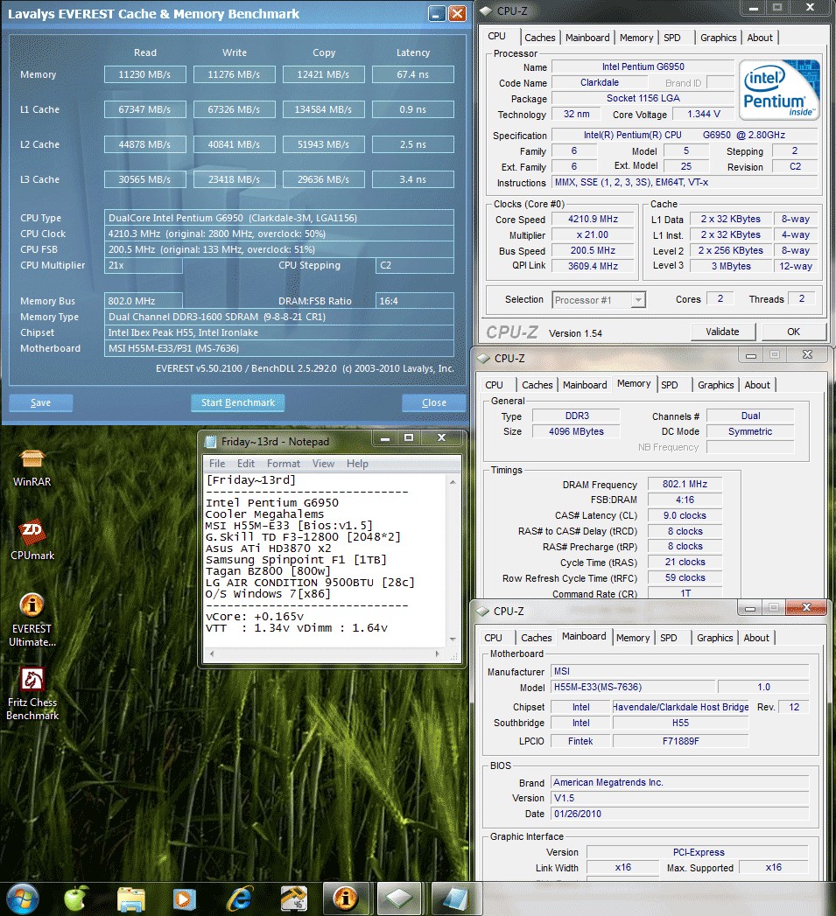Open the Notepad View menu
Image resolution: width=836 pixels, height=916 pixels.
pos(323,464)
